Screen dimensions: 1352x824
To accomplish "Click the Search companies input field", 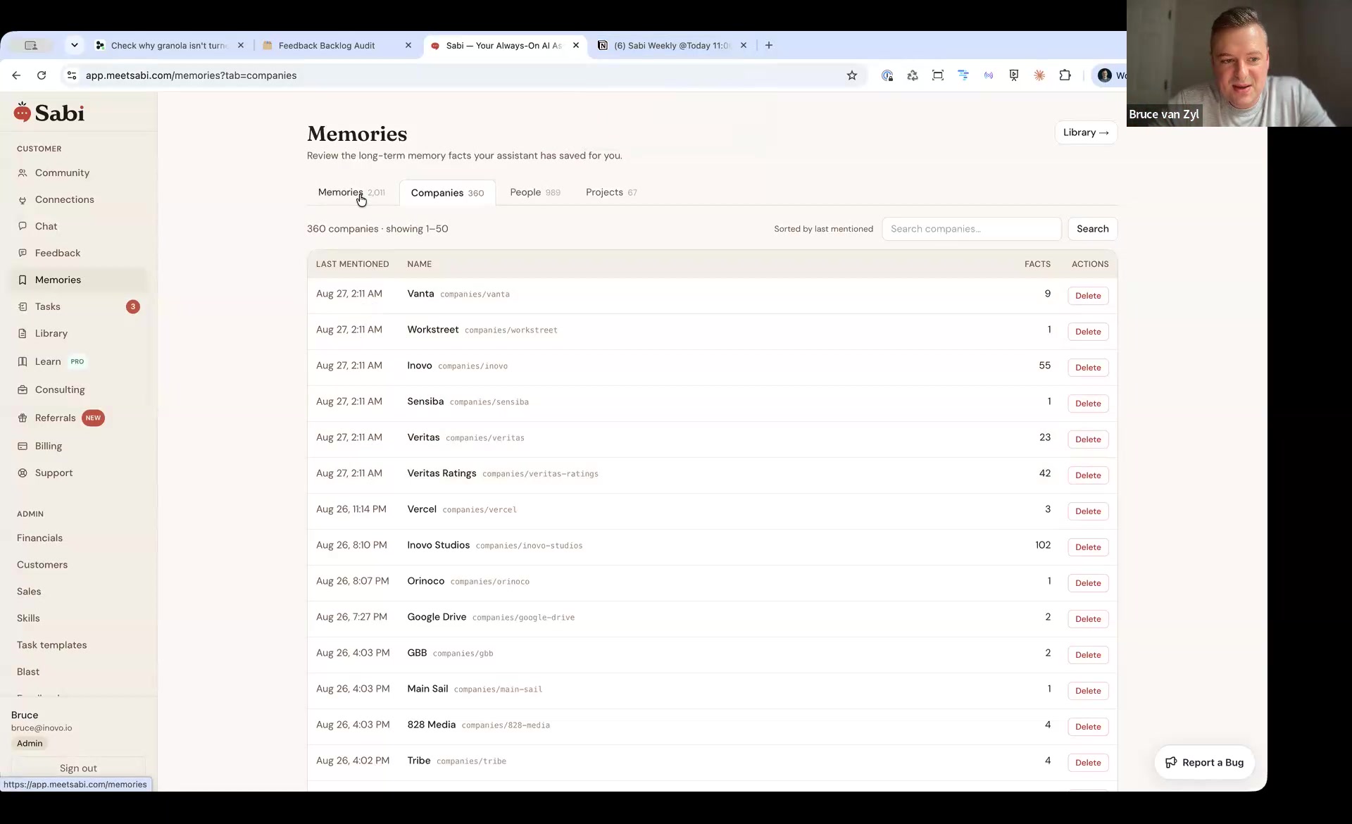I will (971, 229).
